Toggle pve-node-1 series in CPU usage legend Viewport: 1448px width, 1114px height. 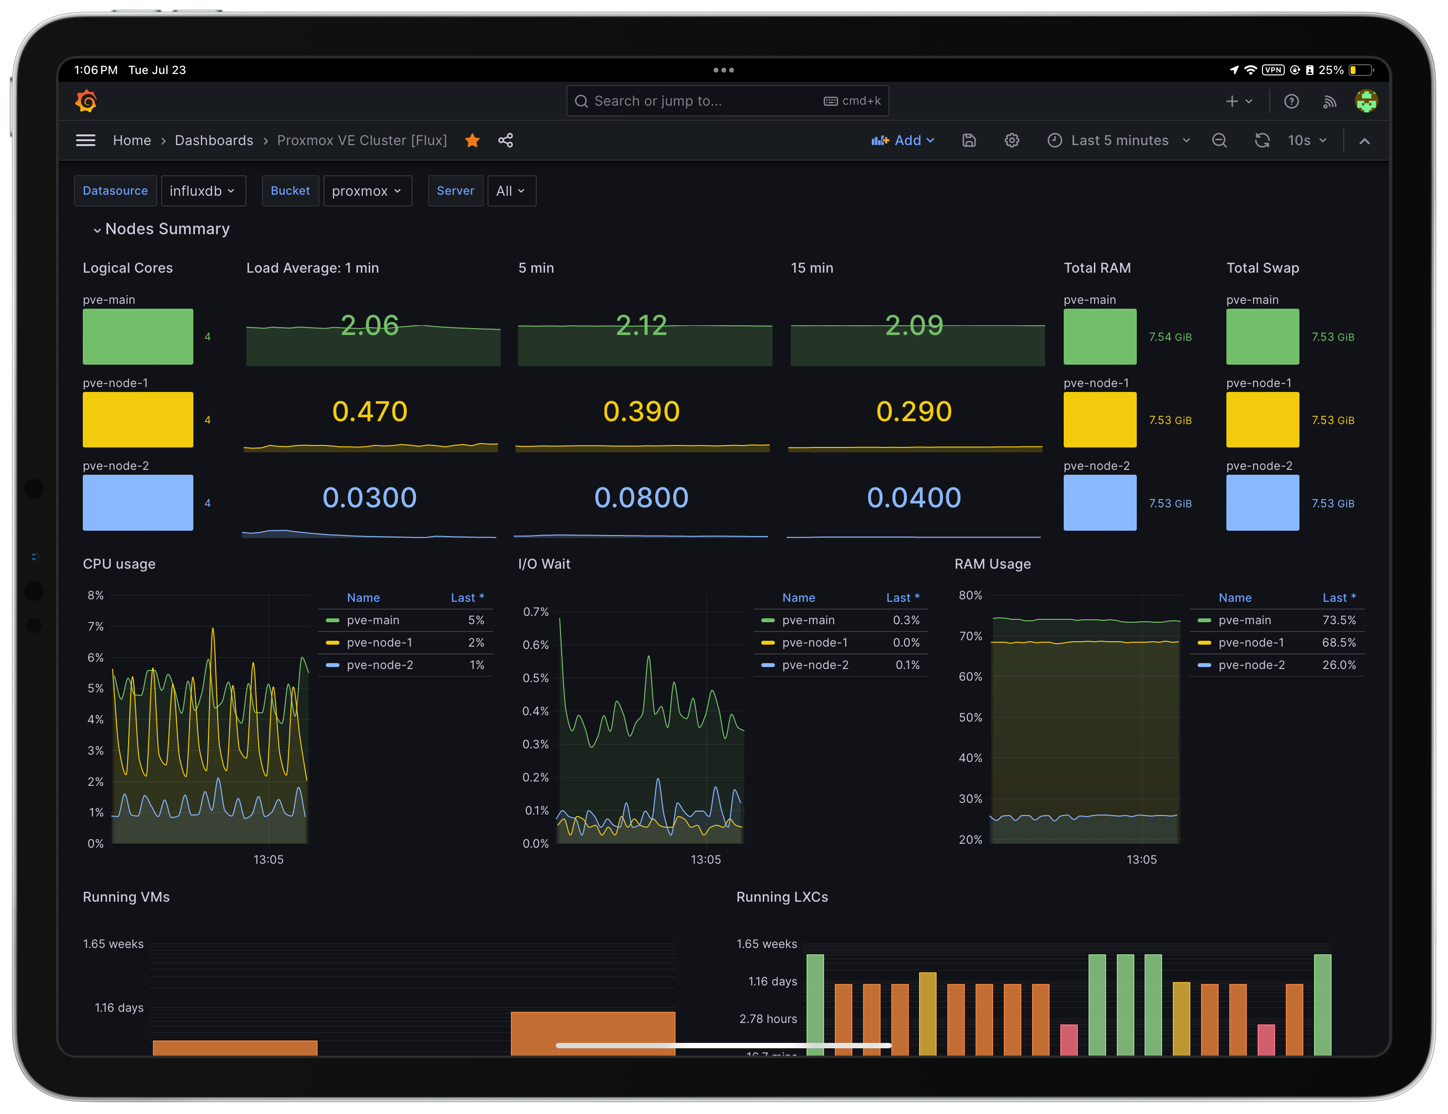(379, 643)
